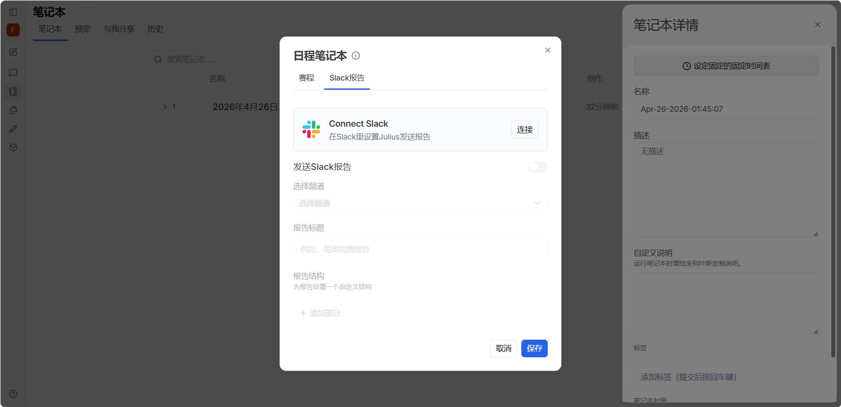Click the 32分钟前 cell

click(602, 107)
